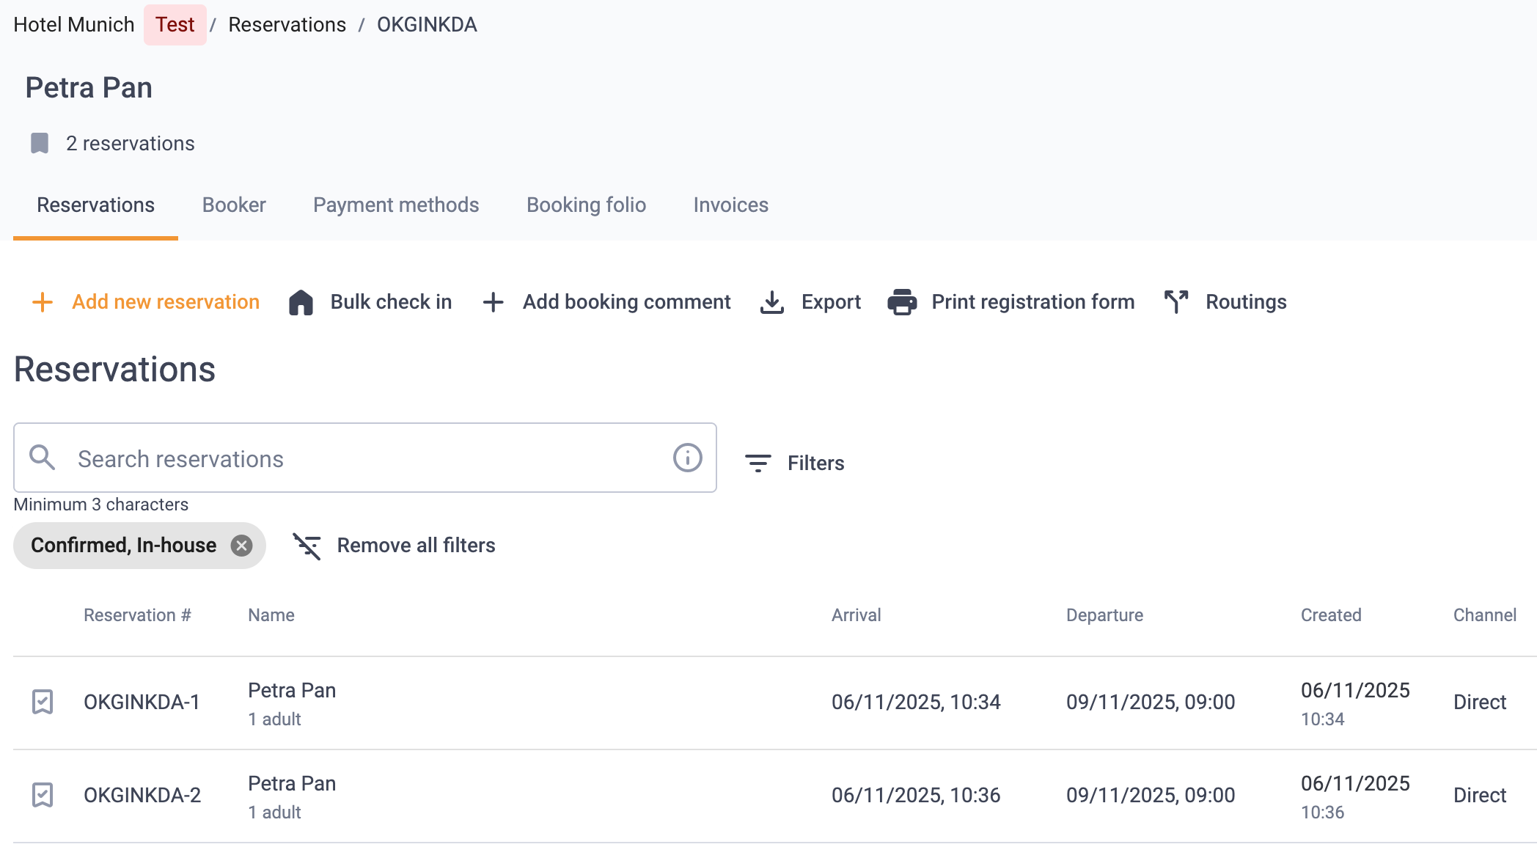
Task: Click the Filters lines icon
Action: coord(758,463)
